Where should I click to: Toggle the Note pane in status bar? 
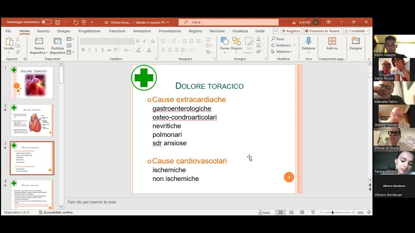(264, 213)
